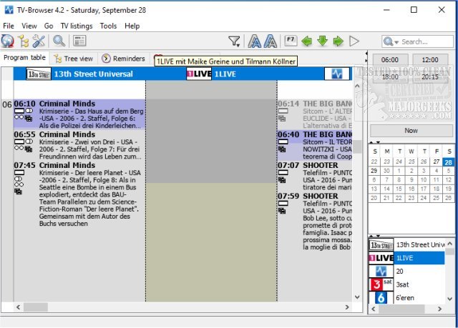Click program table vertical scrollbar down arrow
Screen dimensions: 458x328
pyautogui.click(x=357, y=297)
